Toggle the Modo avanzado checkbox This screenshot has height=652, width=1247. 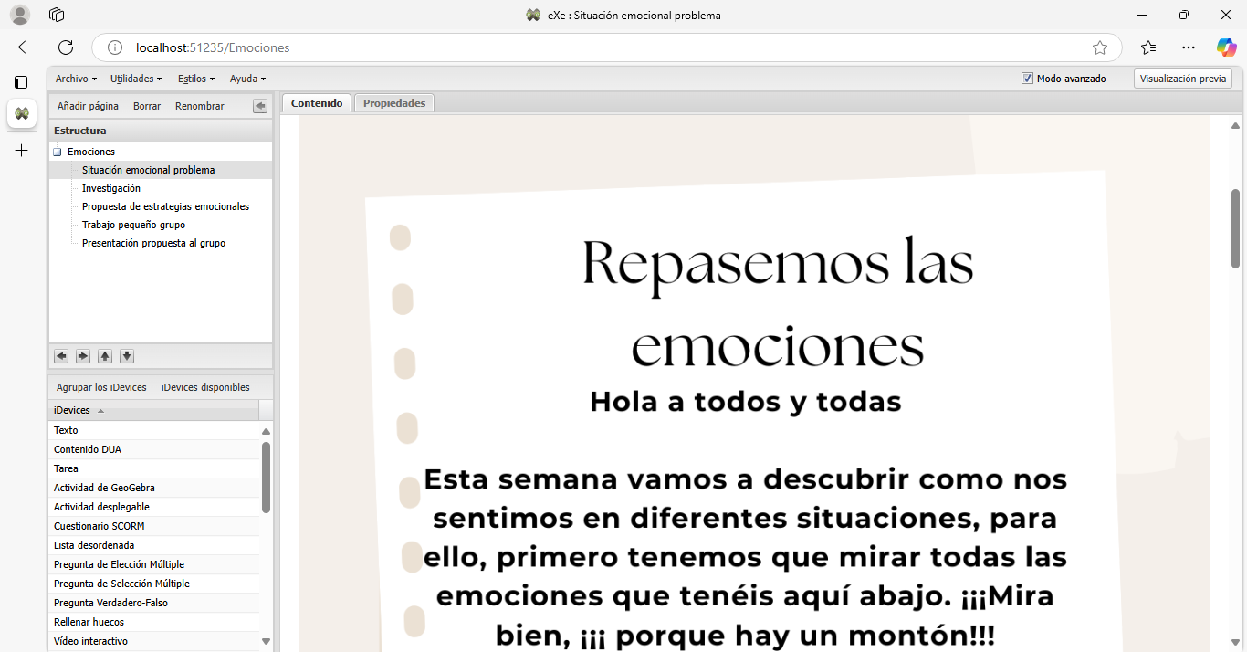click(1027, 79)
